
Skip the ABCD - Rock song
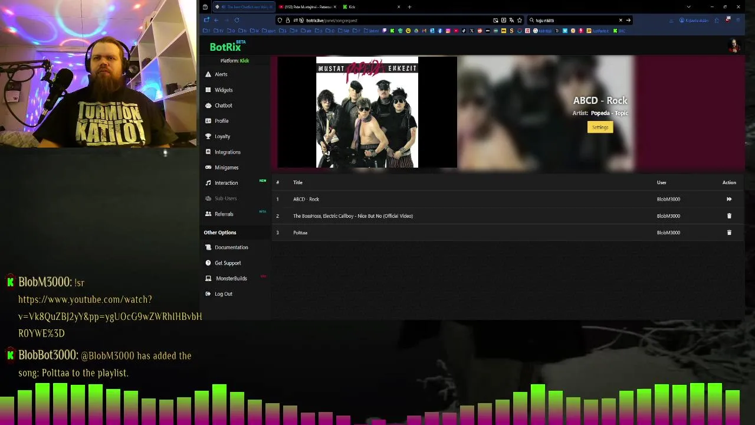click(729, 199)
